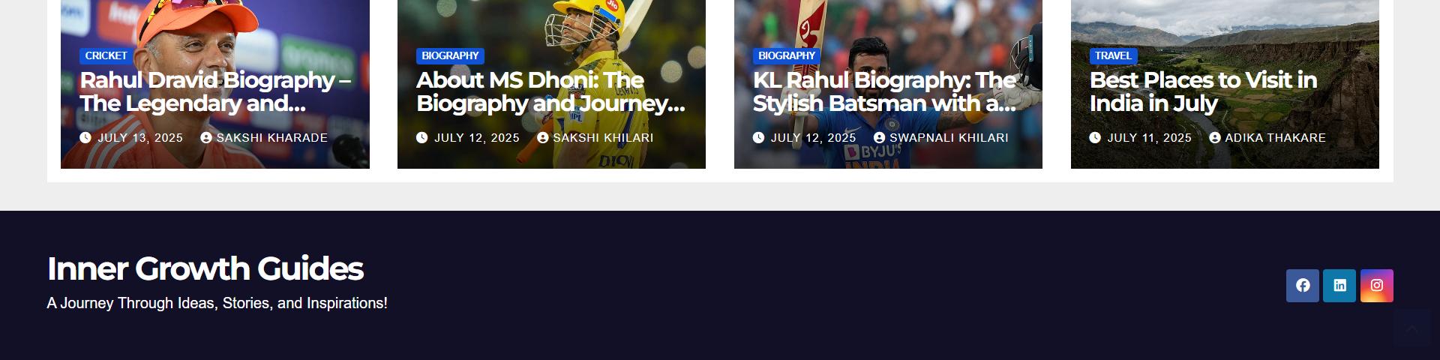Open the Facebook social icon

pyautogui.click(x=1303, y=286)
